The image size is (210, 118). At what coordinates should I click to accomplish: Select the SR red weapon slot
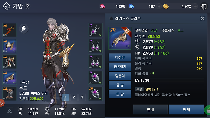tap(10, 30)
